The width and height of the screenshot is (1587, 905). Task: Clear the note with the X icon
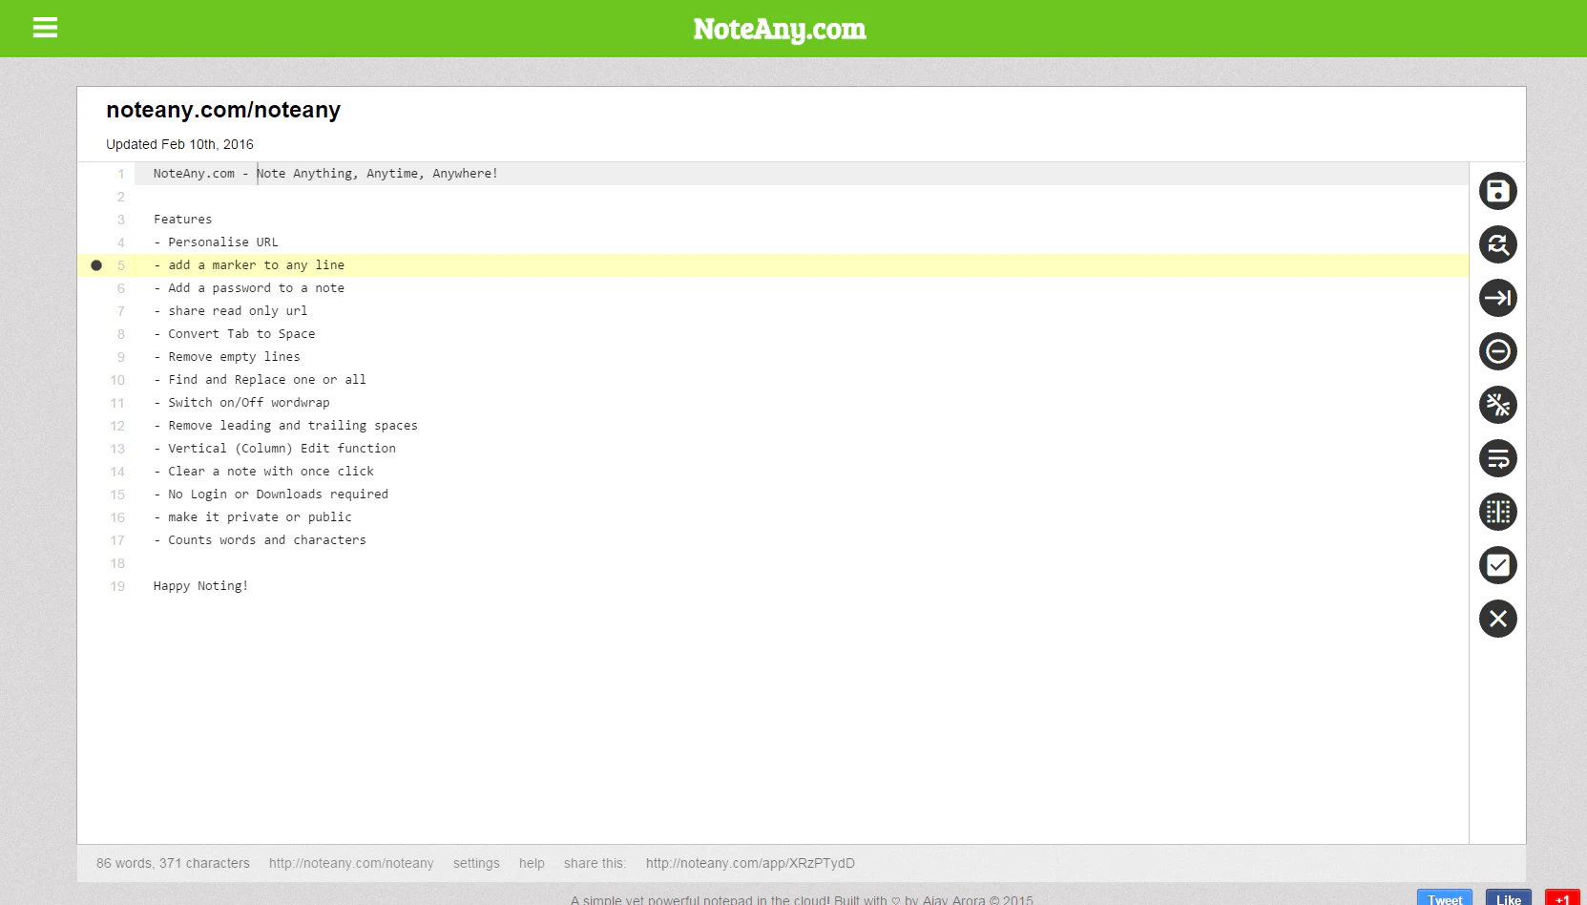pos(1497,619)
